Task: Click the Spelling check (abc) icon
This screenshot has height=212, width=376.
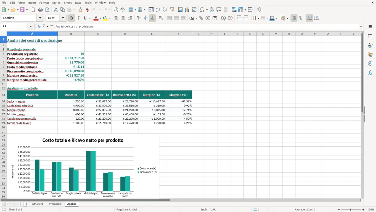Action: pos(123,10)
